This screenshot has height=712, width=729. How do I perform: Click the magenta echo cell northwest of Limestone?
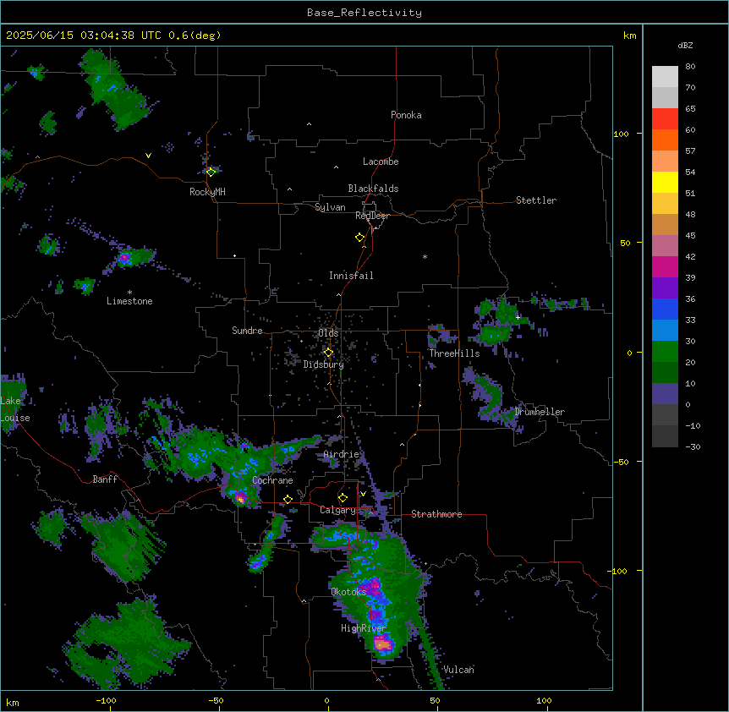point(124,257)
